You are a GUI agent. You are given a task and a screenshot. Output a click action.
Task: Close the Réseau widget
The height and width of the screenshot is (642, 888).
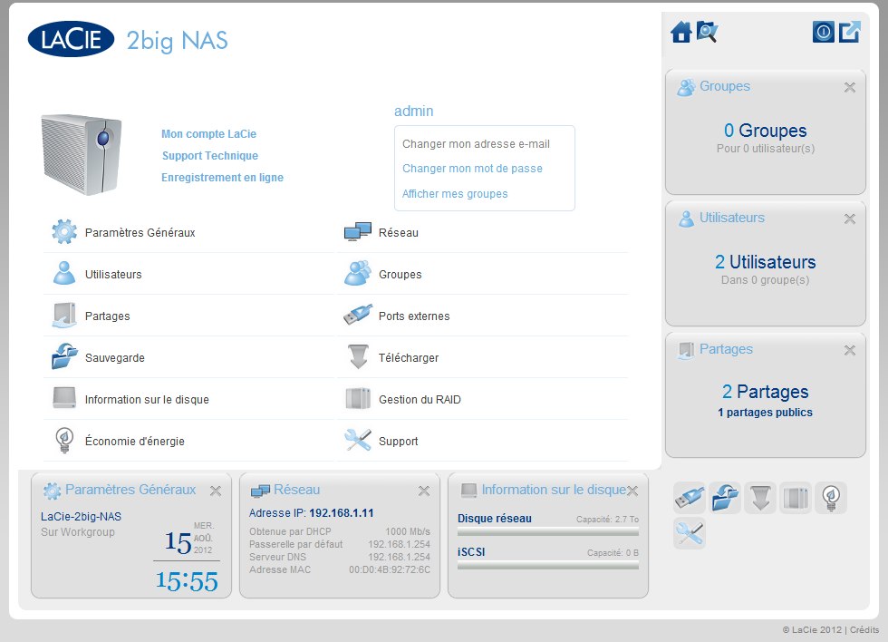click(424, 491)
